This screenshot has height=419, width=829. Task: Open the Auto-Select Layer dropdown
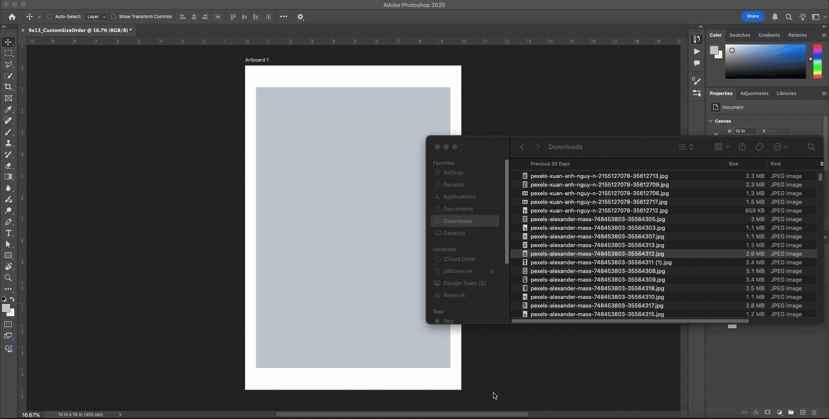click(x=96, y=17)
